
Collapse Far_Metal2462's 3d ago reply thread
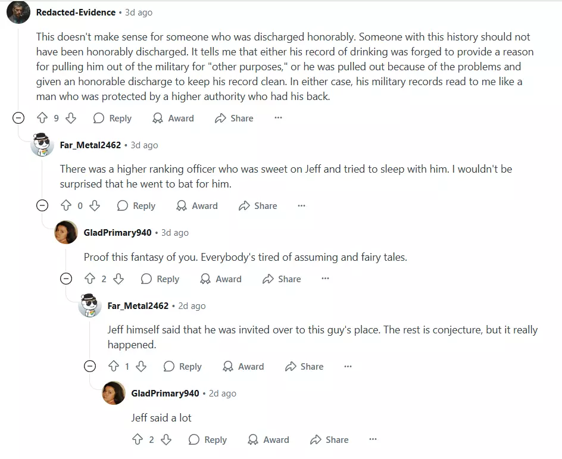point(42,205)
